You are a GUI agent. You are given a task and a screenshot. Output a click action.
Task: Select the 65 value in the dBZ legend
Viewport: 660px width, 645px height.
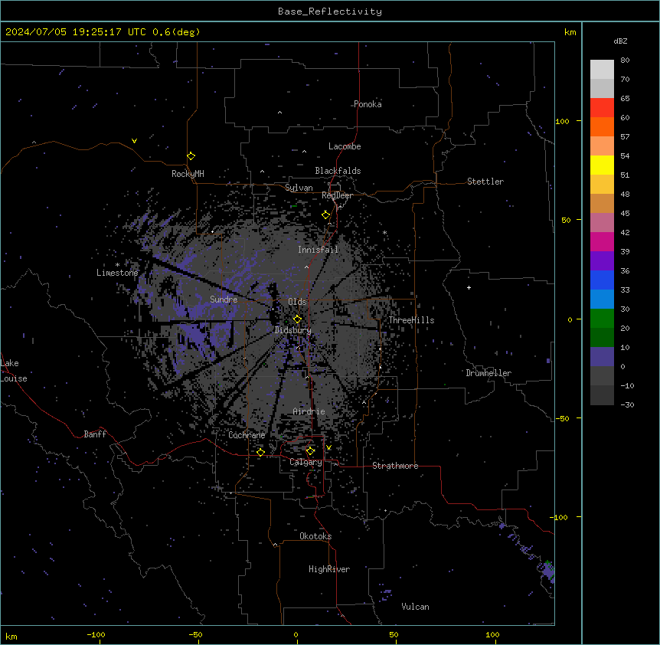(x=625, y=98)
